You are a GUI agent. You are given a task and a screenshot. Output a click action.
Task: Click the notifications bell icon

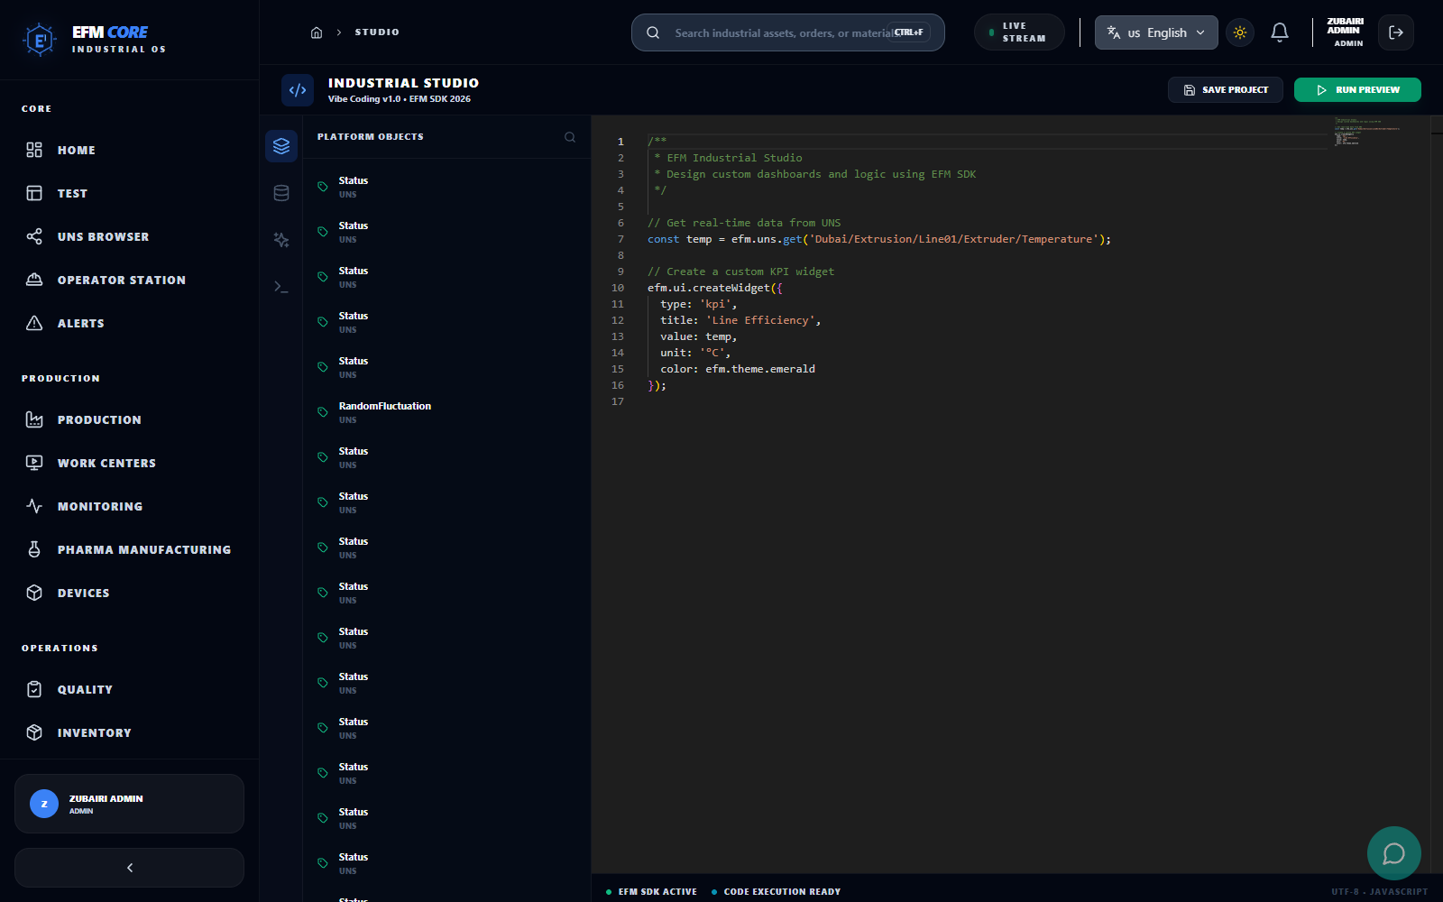1279,32
